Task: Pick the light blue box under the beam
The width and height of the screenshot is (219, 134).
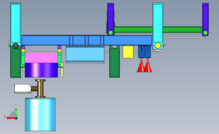Action: point(85,54)
